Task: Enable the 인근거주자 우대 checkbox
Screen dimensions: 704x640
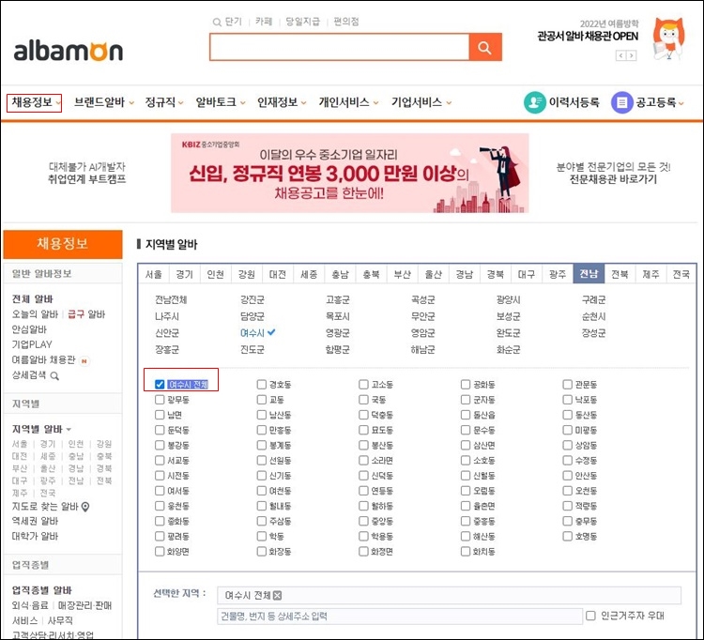Action: pos(590,616)
